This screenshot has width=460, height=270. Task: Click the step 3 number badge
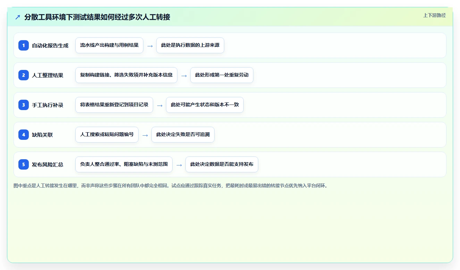tap(24, 105)
